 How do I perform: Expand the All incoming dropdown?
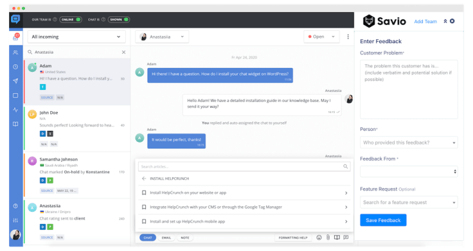76,37
